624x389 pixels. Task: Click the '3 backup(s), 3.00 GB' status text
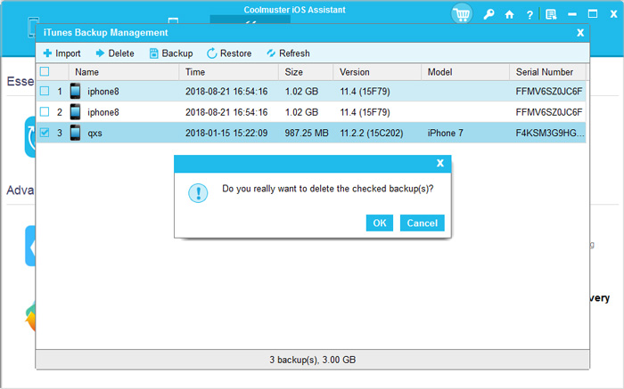(312, 360)
